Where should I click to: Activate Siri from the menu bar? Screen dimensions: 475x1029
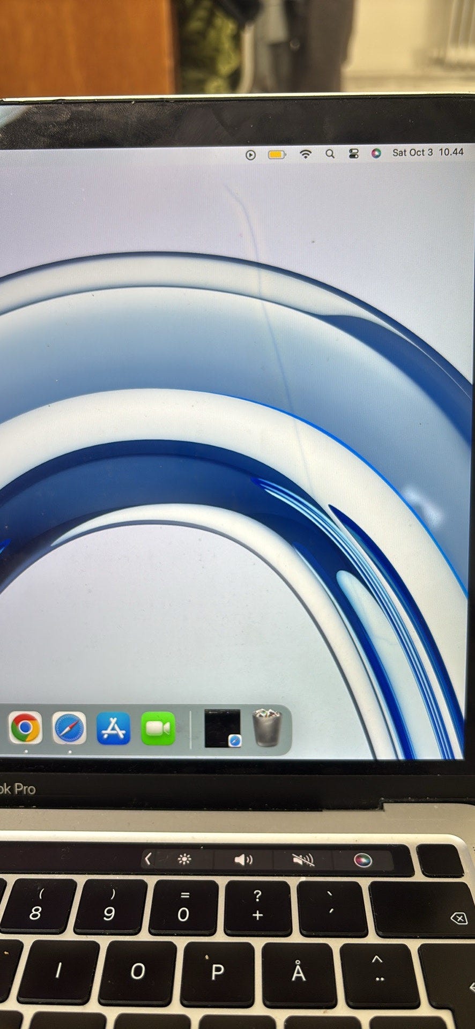point(376,153)
